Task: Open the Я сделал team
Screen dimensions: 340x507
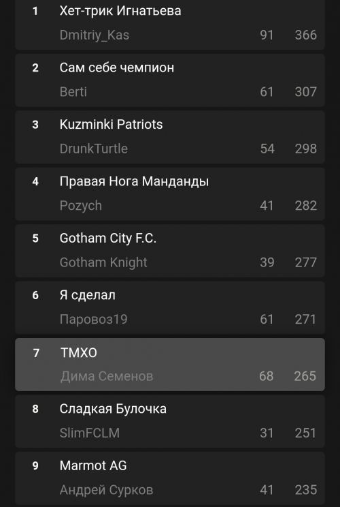Action: (88, 295)
